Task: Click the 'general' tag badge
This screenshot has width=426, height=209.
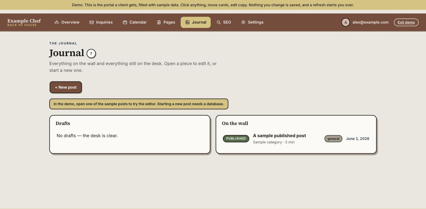Action: [x=333, y=139]
